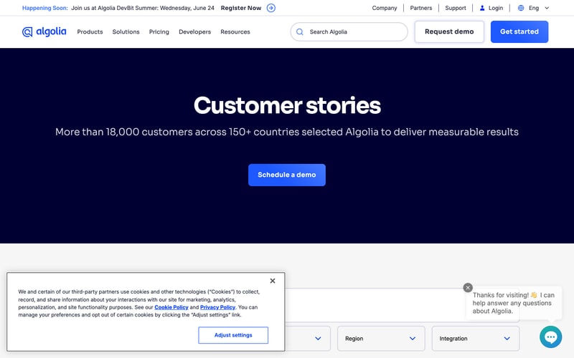Click the 'Thanks for visiting!' chat message
The image size is (574, 358).
pyautogui.click(x=513, y=303)
